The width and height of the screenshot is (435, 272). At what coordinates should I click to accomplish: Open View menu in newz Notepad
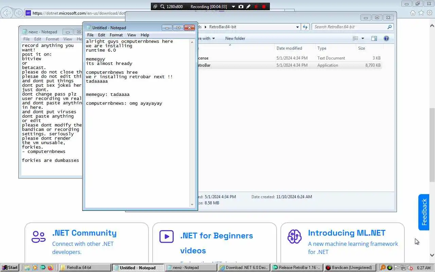point(68,39)
